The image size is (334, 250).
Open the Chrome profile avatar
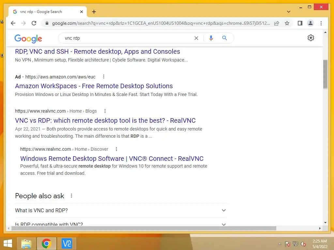(311, 23)
